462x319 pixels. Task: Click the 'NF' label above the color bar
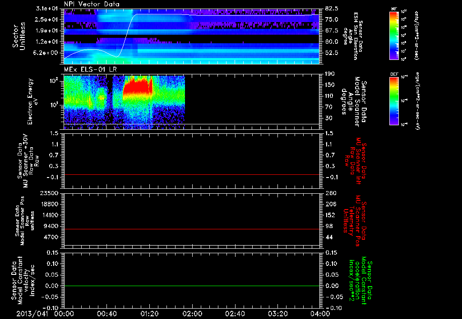click(394, 9)
